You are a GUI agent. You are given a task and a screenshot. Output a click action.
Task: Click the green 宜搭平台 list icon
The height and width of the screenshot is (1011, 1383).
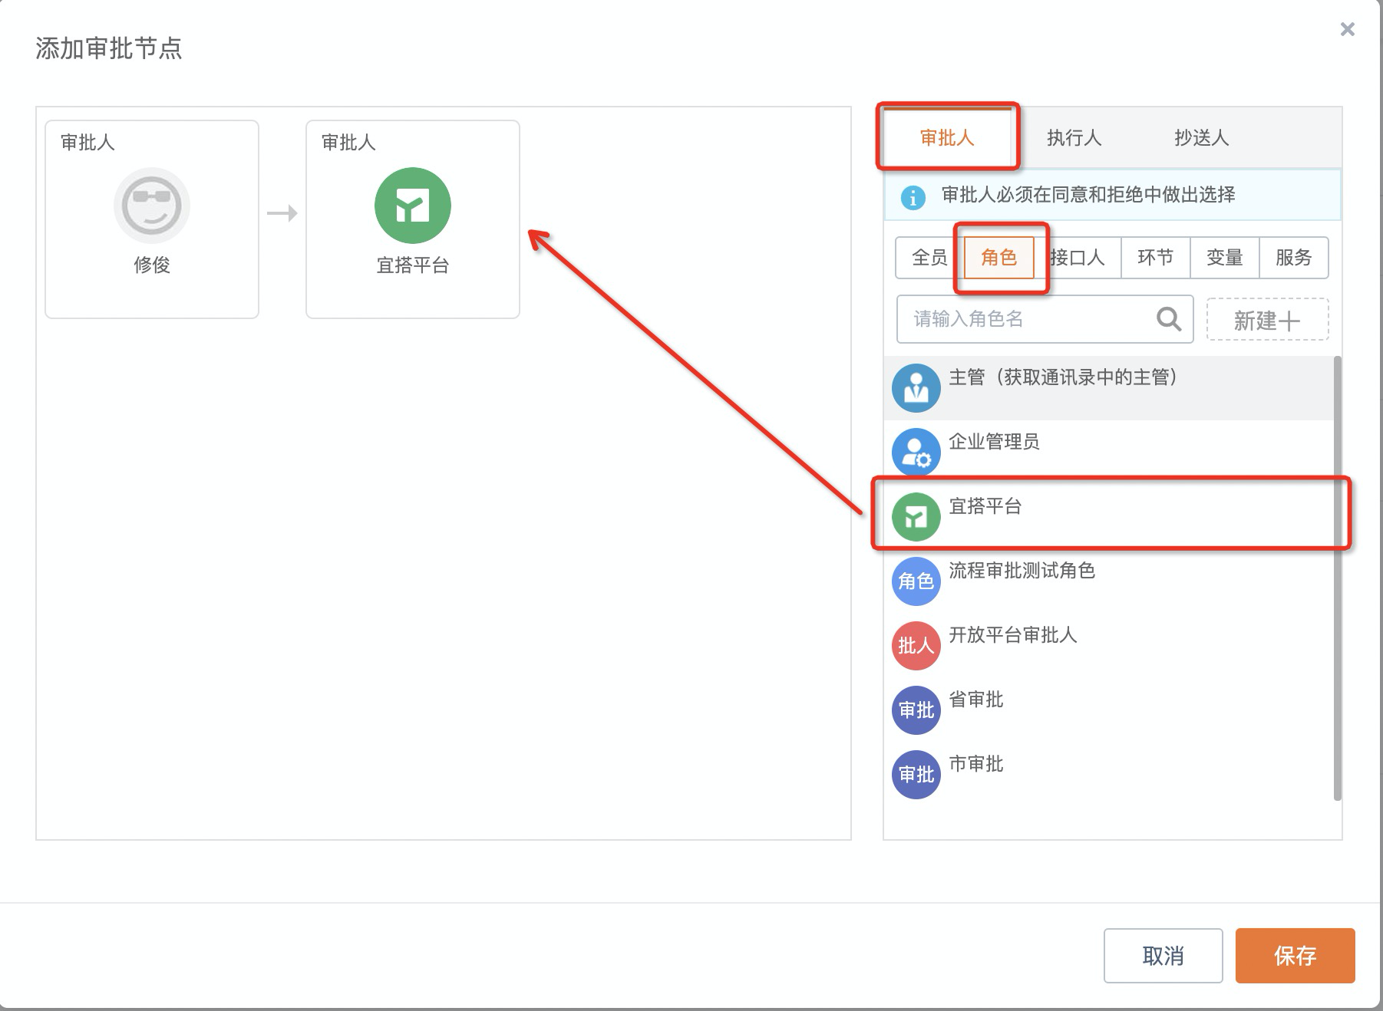click(x=916, y=517)
